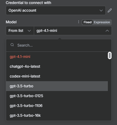Click the model list scrollbar thumb
Image resolution: width=117 pixels, height=125 pixels.
pyautogui.click(x=110, y=55)
